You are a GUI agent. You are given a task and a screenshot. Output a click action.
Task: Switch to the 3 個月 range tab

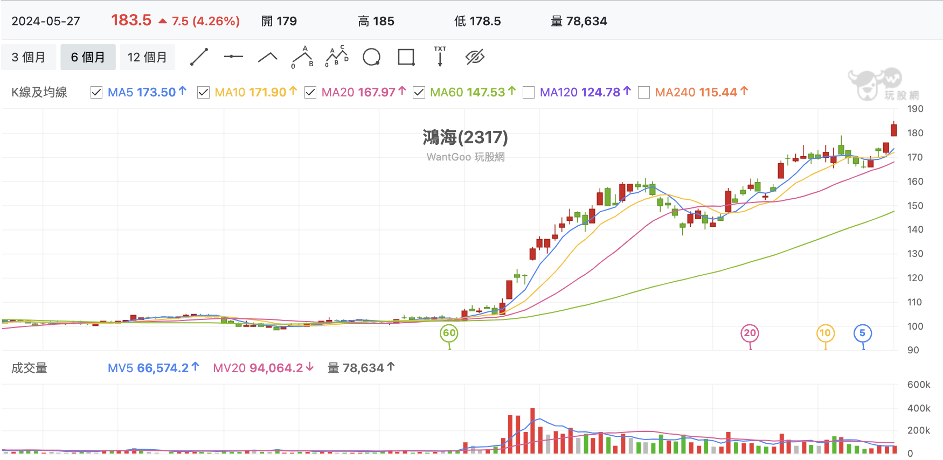pyautogui.click(x=29, y=57)
